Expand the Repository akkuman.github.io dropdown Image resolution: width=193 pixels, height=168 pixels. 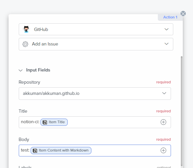(95, 94)
